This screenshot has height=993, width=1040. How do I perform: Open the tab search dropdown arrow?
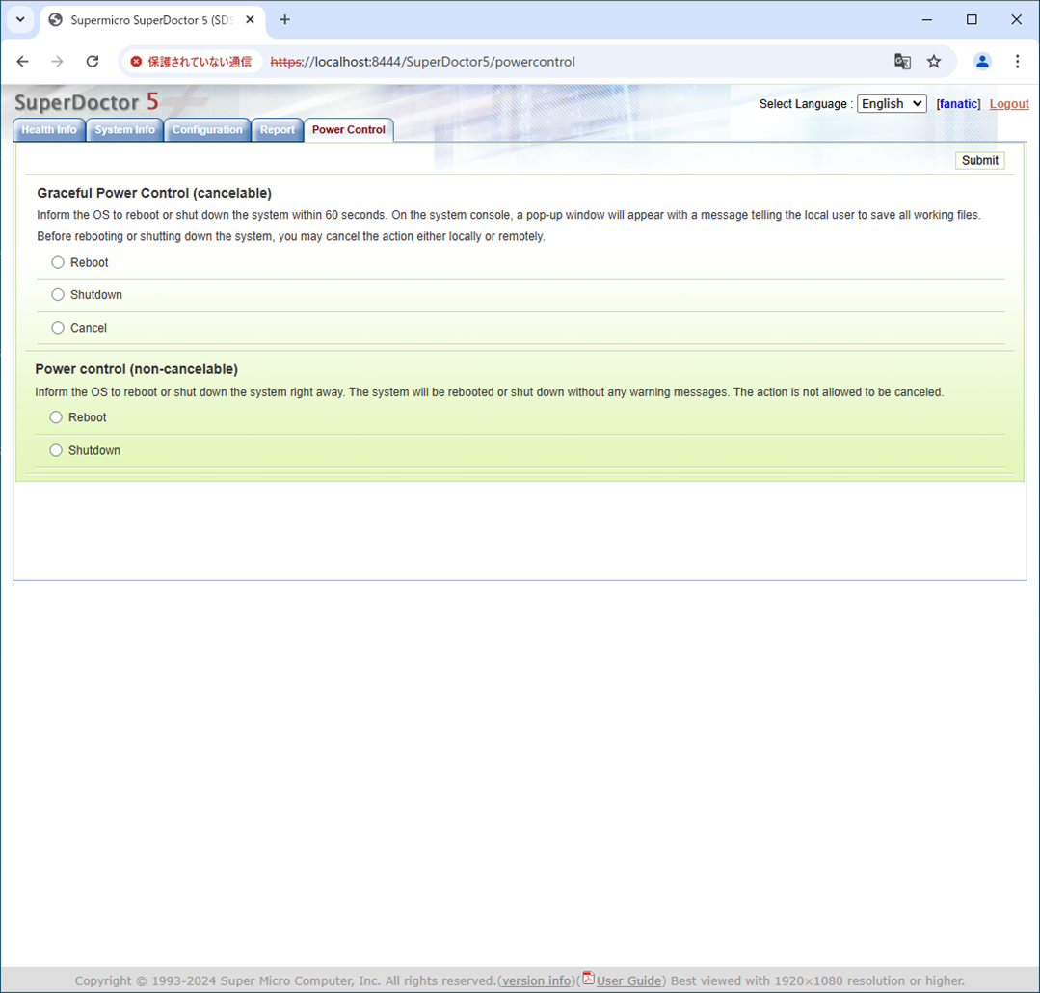(20, 20)
